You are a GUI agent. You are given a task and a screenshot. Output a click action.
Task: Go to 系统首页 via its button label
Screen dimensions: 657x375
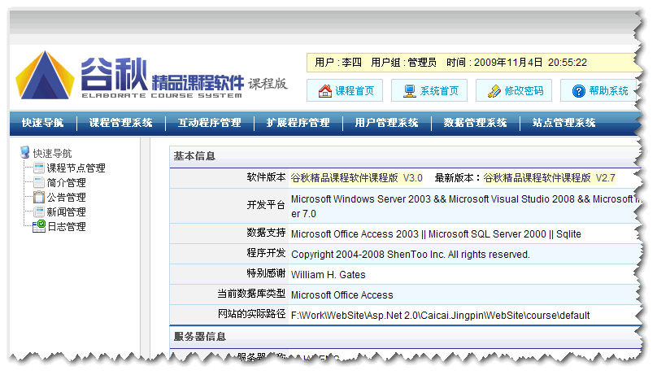pyautogui.click(x=439, y=91)
